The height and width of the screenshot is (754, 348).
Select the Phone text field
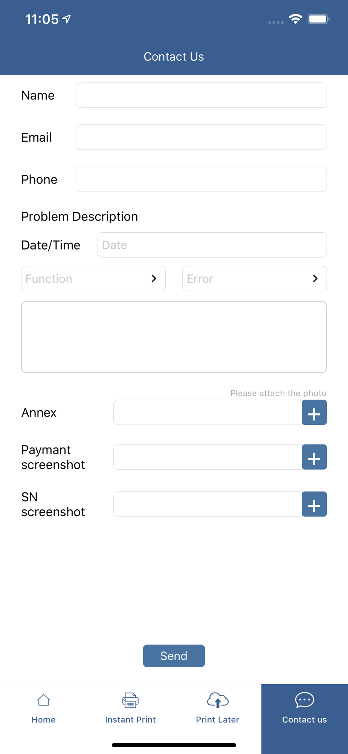pos(201,179)
